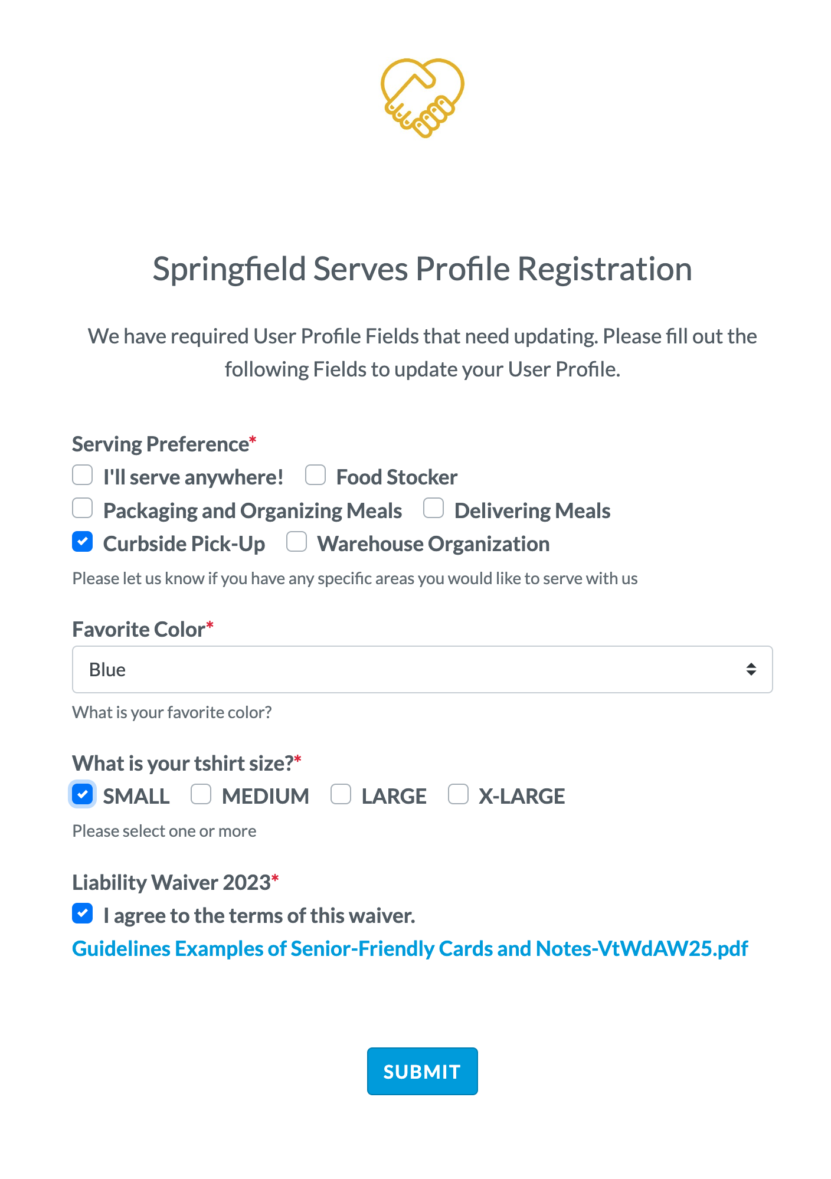The height and width of the screenshot is (1179, 831).
Task: Click the dropdown arrows in Favorite Color
Action: tap(751, 669)
